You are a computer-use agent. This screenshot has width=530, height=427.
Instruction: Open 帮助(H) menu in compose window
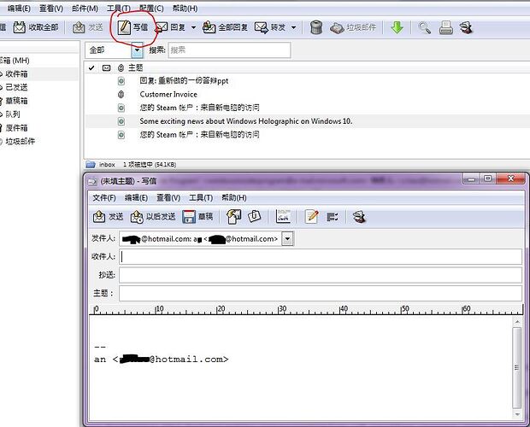click(x=234, y=197)
